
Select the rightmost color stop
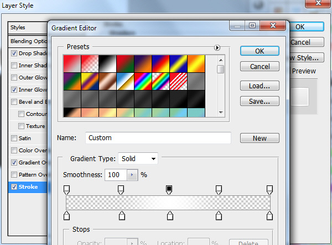[269, 215]
